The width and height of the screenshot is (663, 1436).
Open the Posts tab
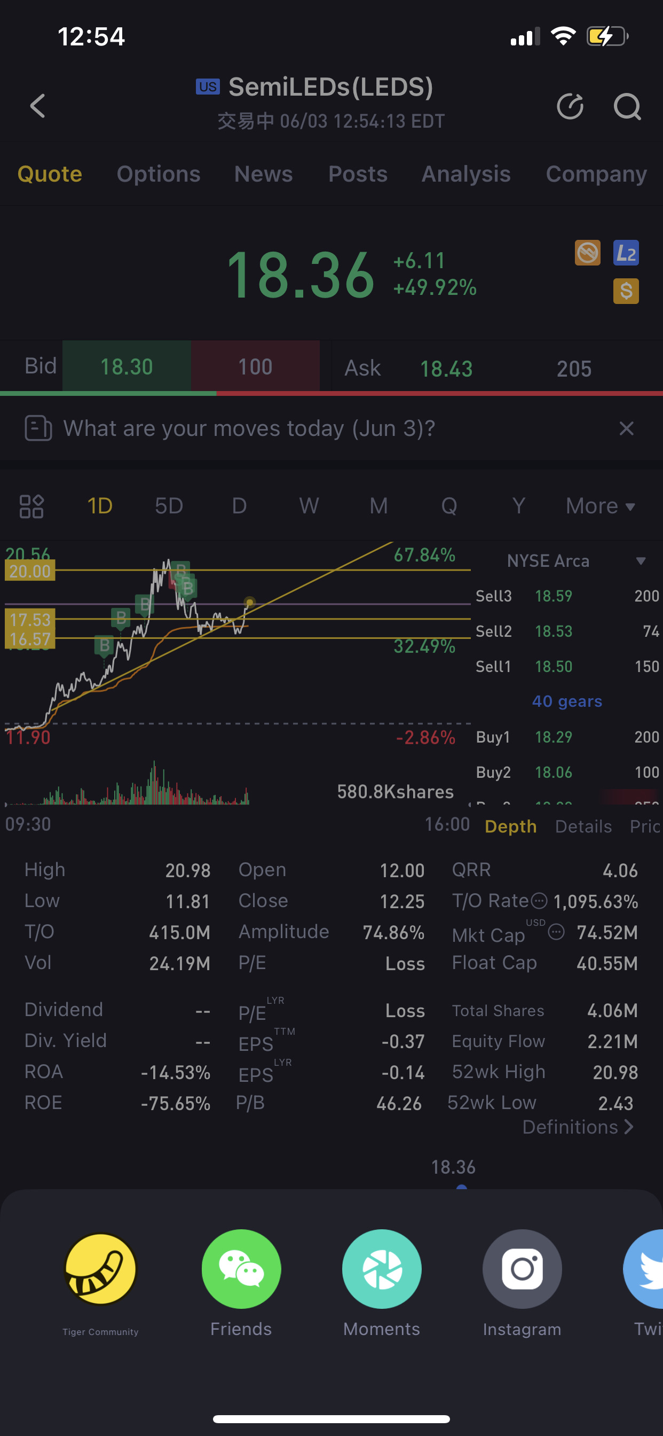coord(358,174)
